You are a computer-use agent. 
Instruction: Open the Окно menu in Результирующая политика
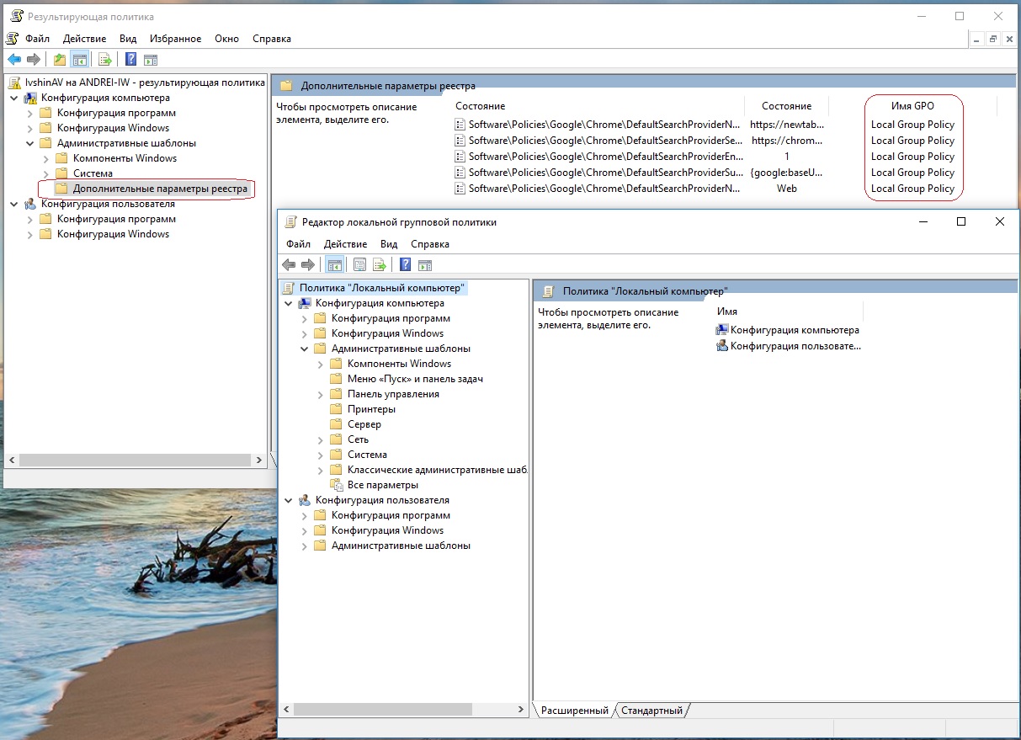tap(227, 39)
